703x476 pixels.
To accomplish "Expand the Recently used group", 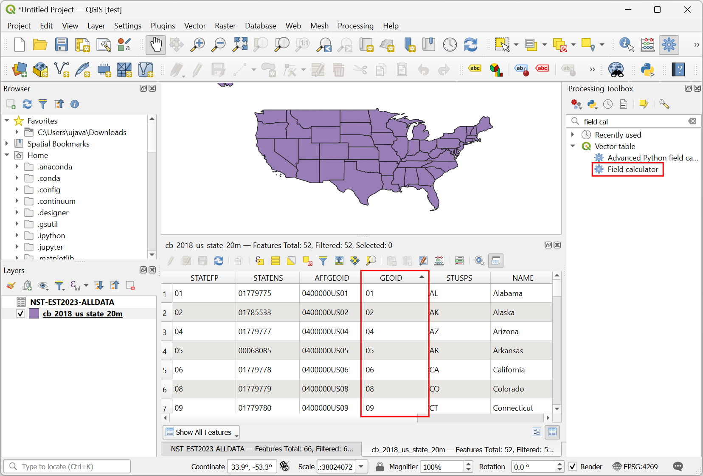I will [573, 135].
